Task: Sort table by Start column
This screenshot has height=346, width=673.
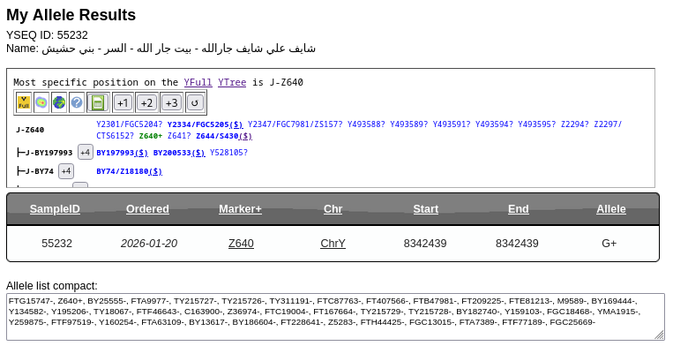Action: 425,209
